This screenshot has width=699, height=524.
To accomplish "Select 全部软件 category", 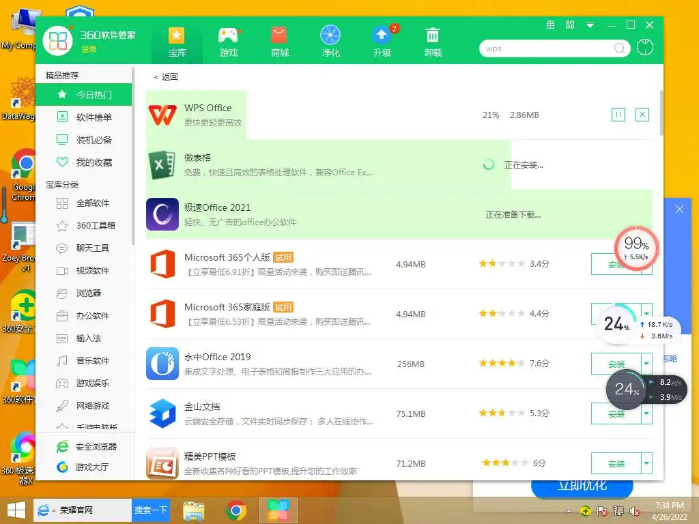I will tap(84, 203).
